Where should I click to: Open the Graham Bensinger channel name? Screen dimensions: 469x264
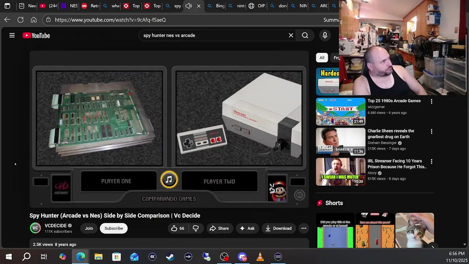pyautogui.click(x=382, y=143)
